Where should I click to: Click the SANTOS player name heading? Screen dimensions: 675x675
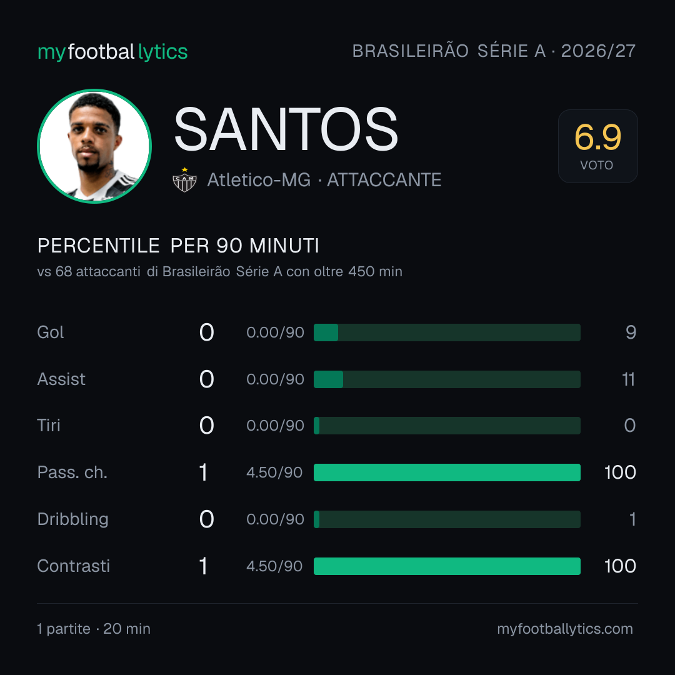pyautogui.click(x=286, y=129)
